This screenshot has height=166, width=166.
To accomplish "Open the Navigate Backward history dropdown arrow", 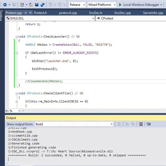I will point(9,5).
